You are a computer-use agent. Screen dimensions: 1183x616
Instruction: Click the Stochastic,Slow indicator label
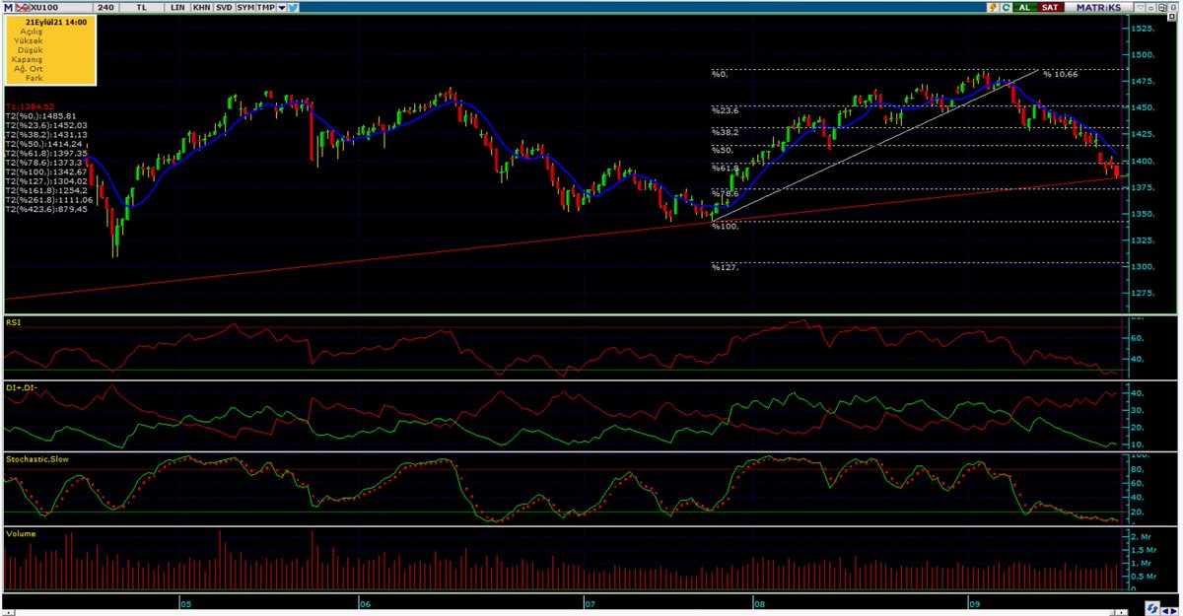click(36, 459)
